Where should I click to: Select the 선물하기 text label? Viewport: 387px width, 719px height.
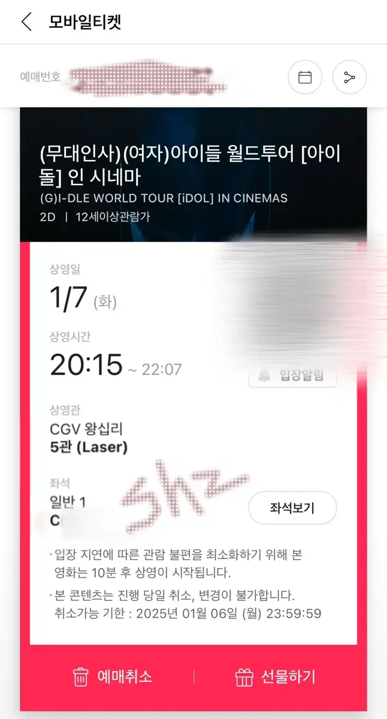pos(288,677)
